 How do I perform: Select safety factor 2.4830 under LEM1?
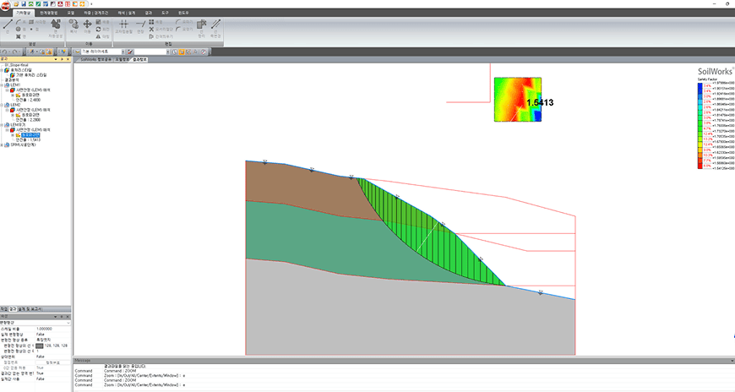[28, 100]
